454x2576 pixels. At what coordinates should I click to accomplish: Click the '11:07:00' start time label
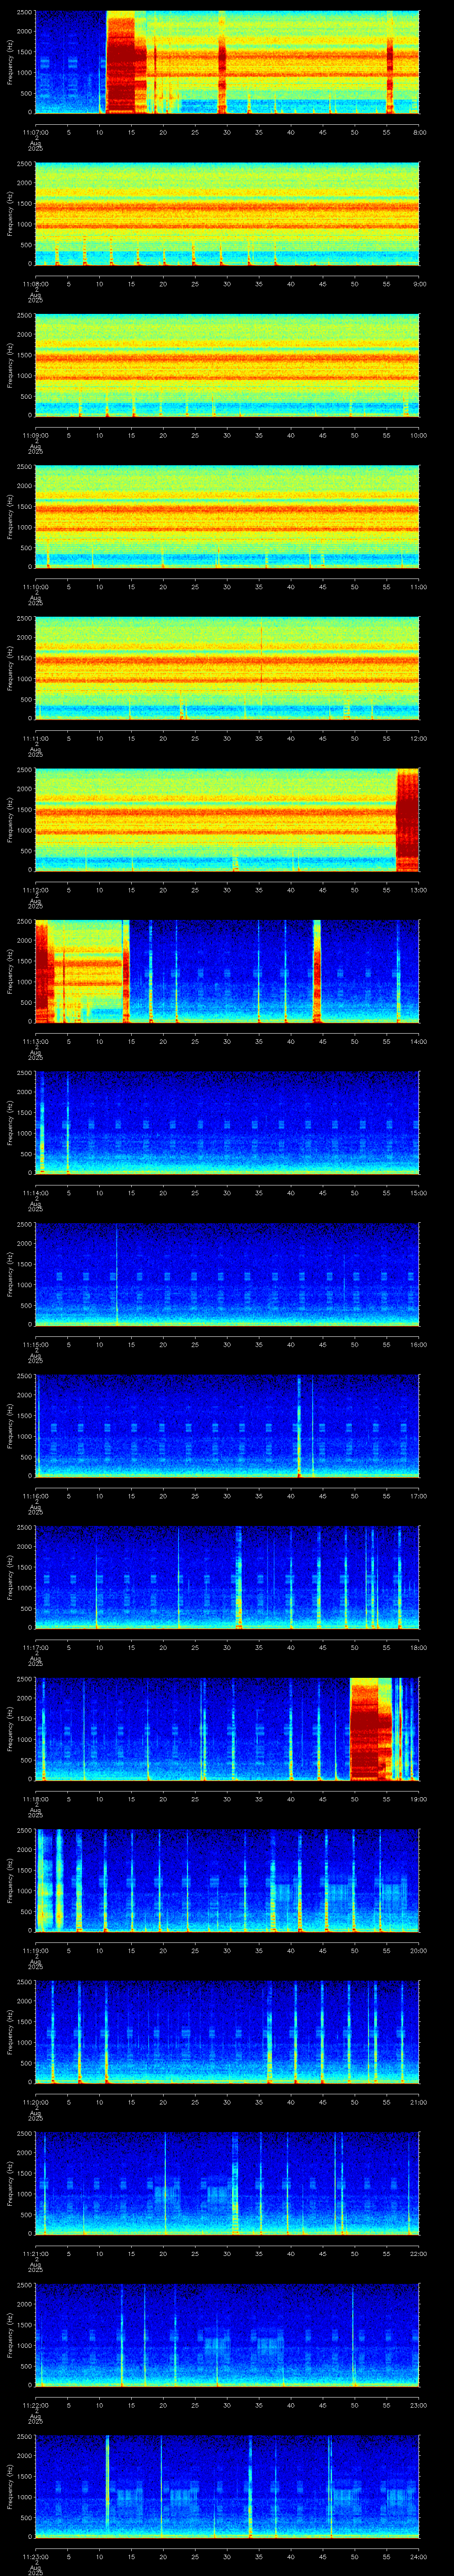pyautogui.click(x=36, y=131)
